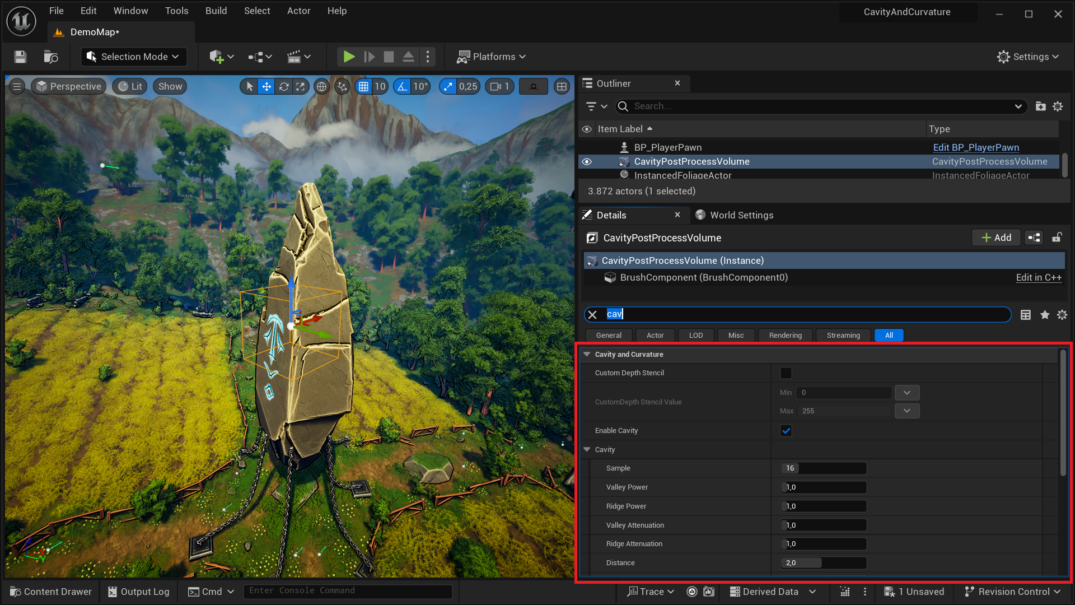Screen dimensions: 1075x605
Task: Save the current level
Action: [x=20, y=57]
